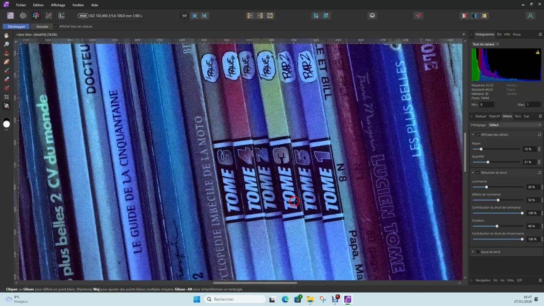Switch to the Tons tab
544x306 pixels.
(x=518, y=116)
